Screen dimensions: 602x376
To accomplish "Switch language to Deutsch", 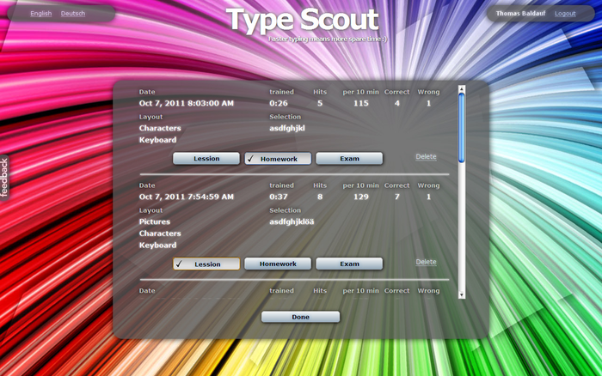I will [x=73, y=14].
